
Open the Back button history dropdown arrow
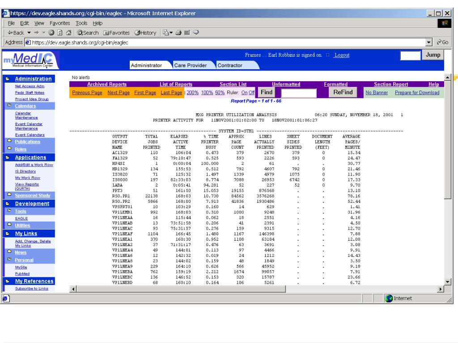click(29, 33)
